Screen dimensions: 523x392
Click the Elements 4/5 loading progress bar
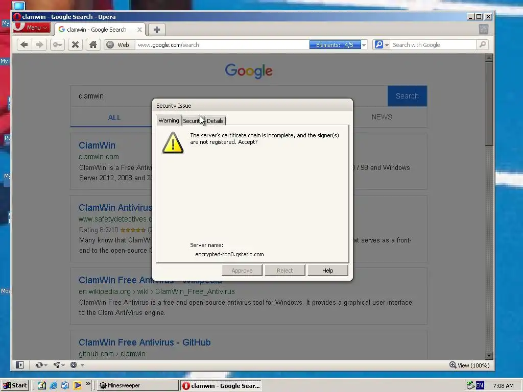tap(335, 45)
